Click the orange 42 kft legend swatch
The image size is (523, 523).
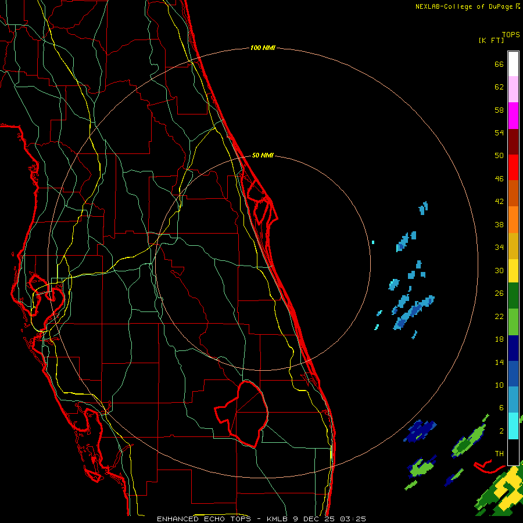[513, 220]
